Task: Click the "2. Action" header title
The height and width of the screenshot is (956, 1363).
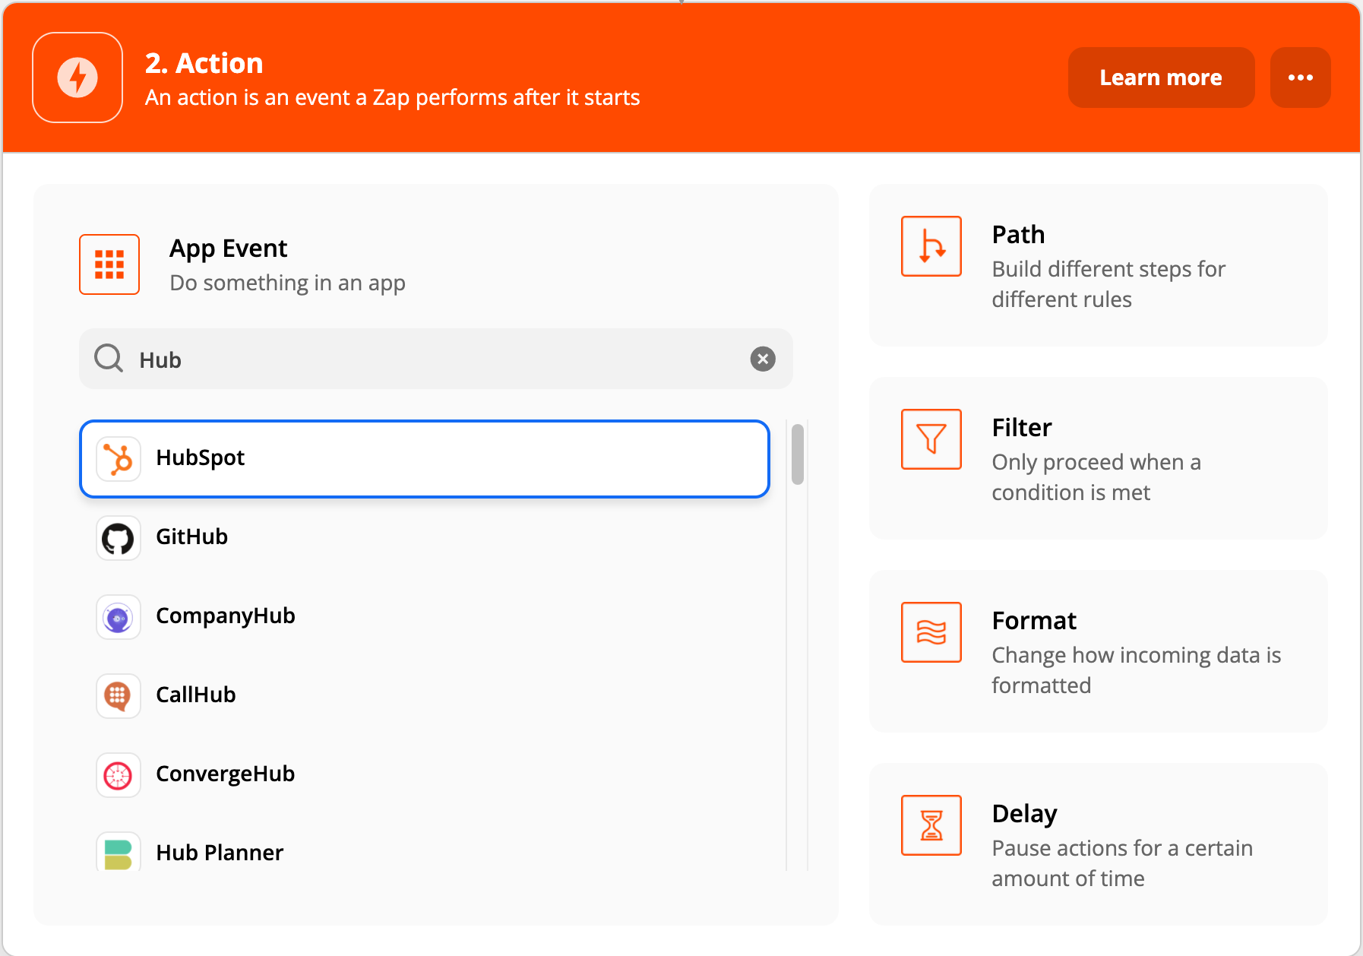Action: click(204, 63)
